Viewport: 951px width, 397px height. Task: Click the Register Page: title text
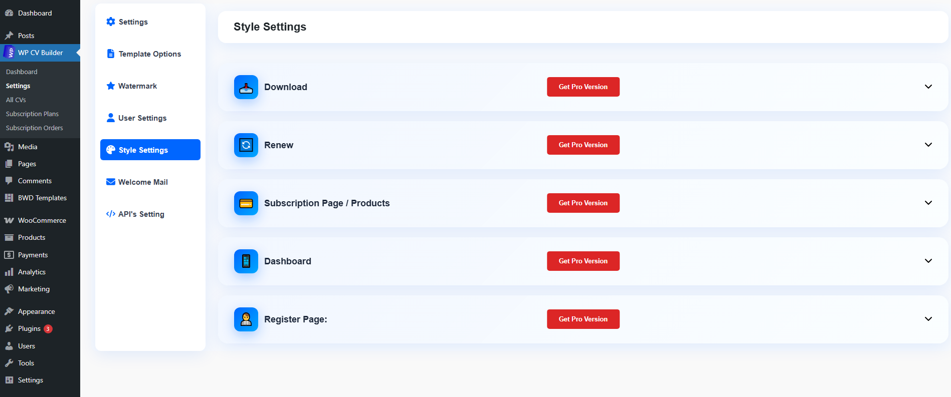click(x=296, y=319)
